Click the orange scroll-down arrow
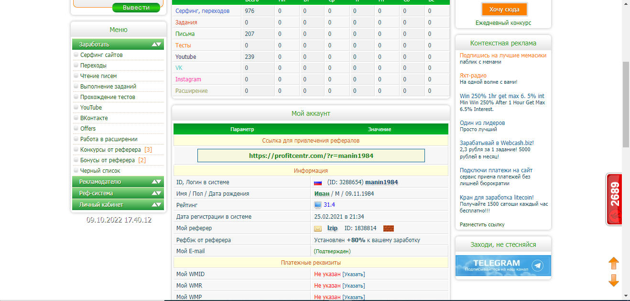The image size is (630, 301). tap(614, 280)
